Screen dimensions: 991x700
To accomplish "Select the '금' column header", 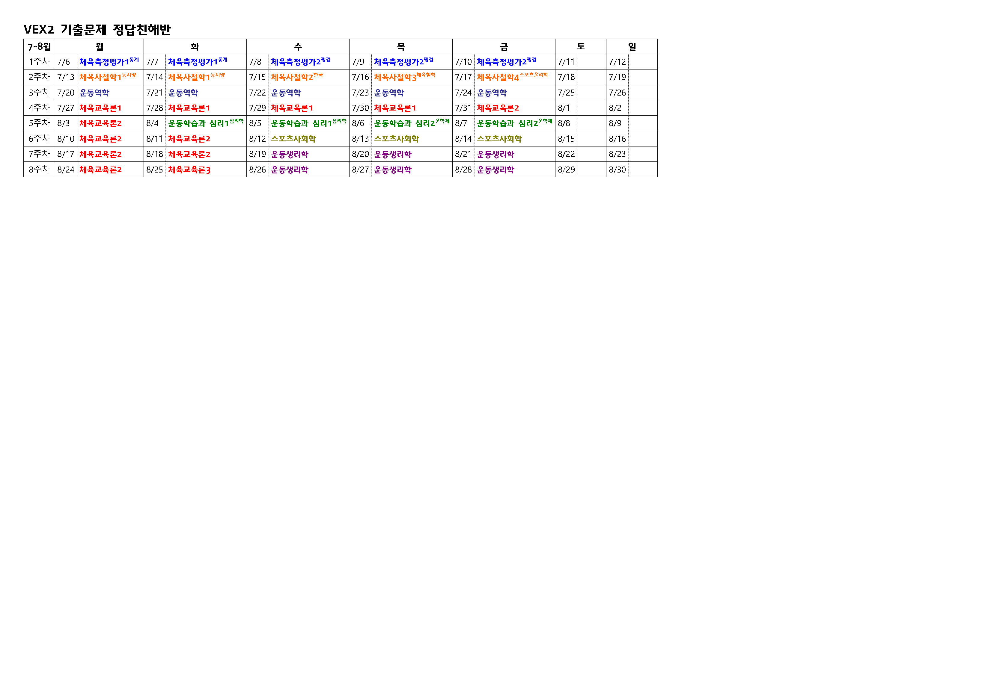I will [x=504, y=47].
